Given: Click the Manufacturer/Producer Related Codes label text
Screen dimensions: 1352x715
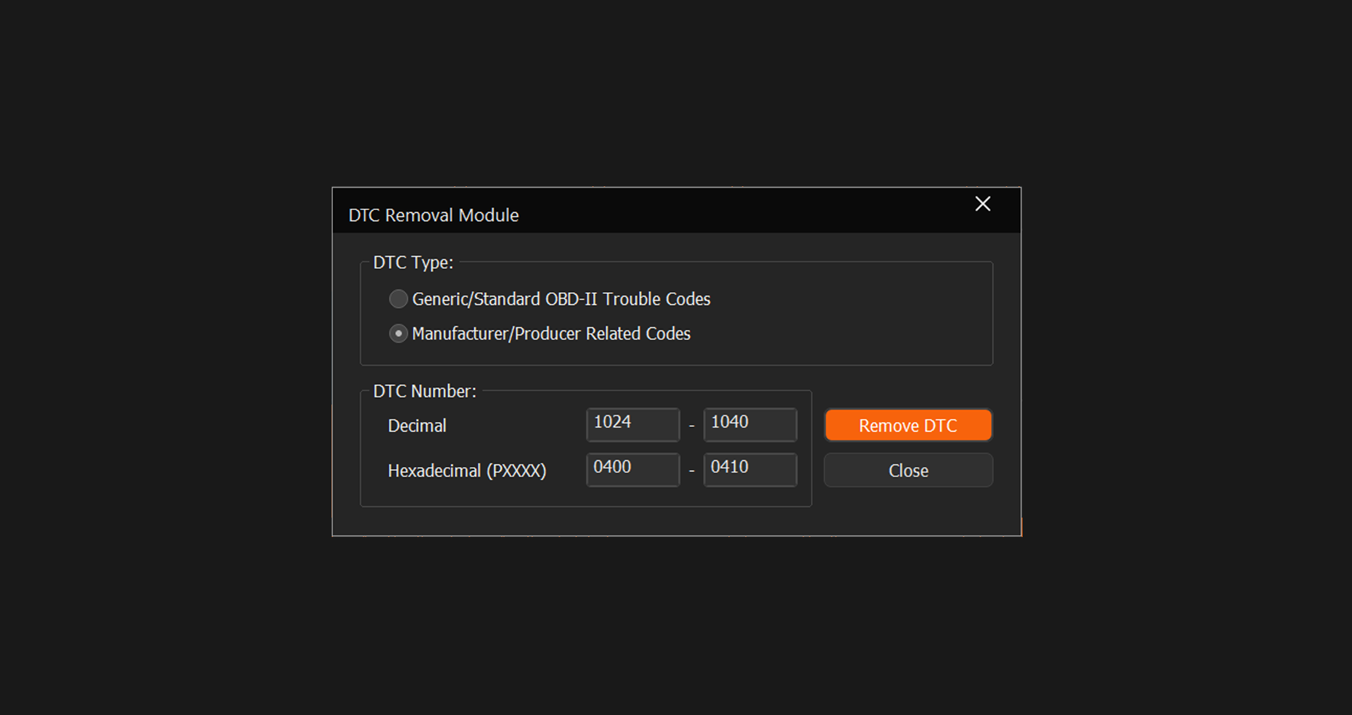Looking at the screenshot, I should (x=551, y=334).
